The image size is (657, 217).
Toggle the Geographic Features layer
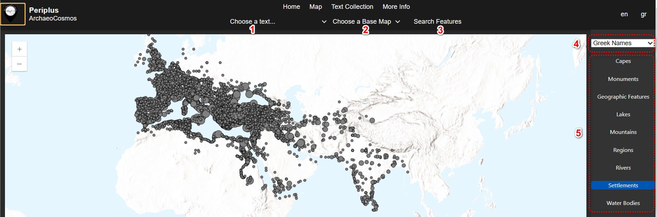[x=623, y=97]
